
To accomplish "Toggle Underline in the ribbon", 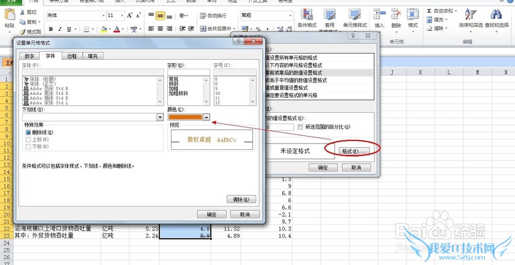I will (69, 29).
